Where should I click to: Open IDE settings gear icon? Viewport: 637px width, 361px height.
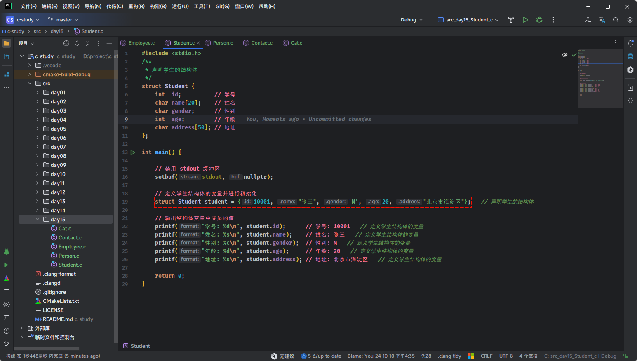point(630,20)
